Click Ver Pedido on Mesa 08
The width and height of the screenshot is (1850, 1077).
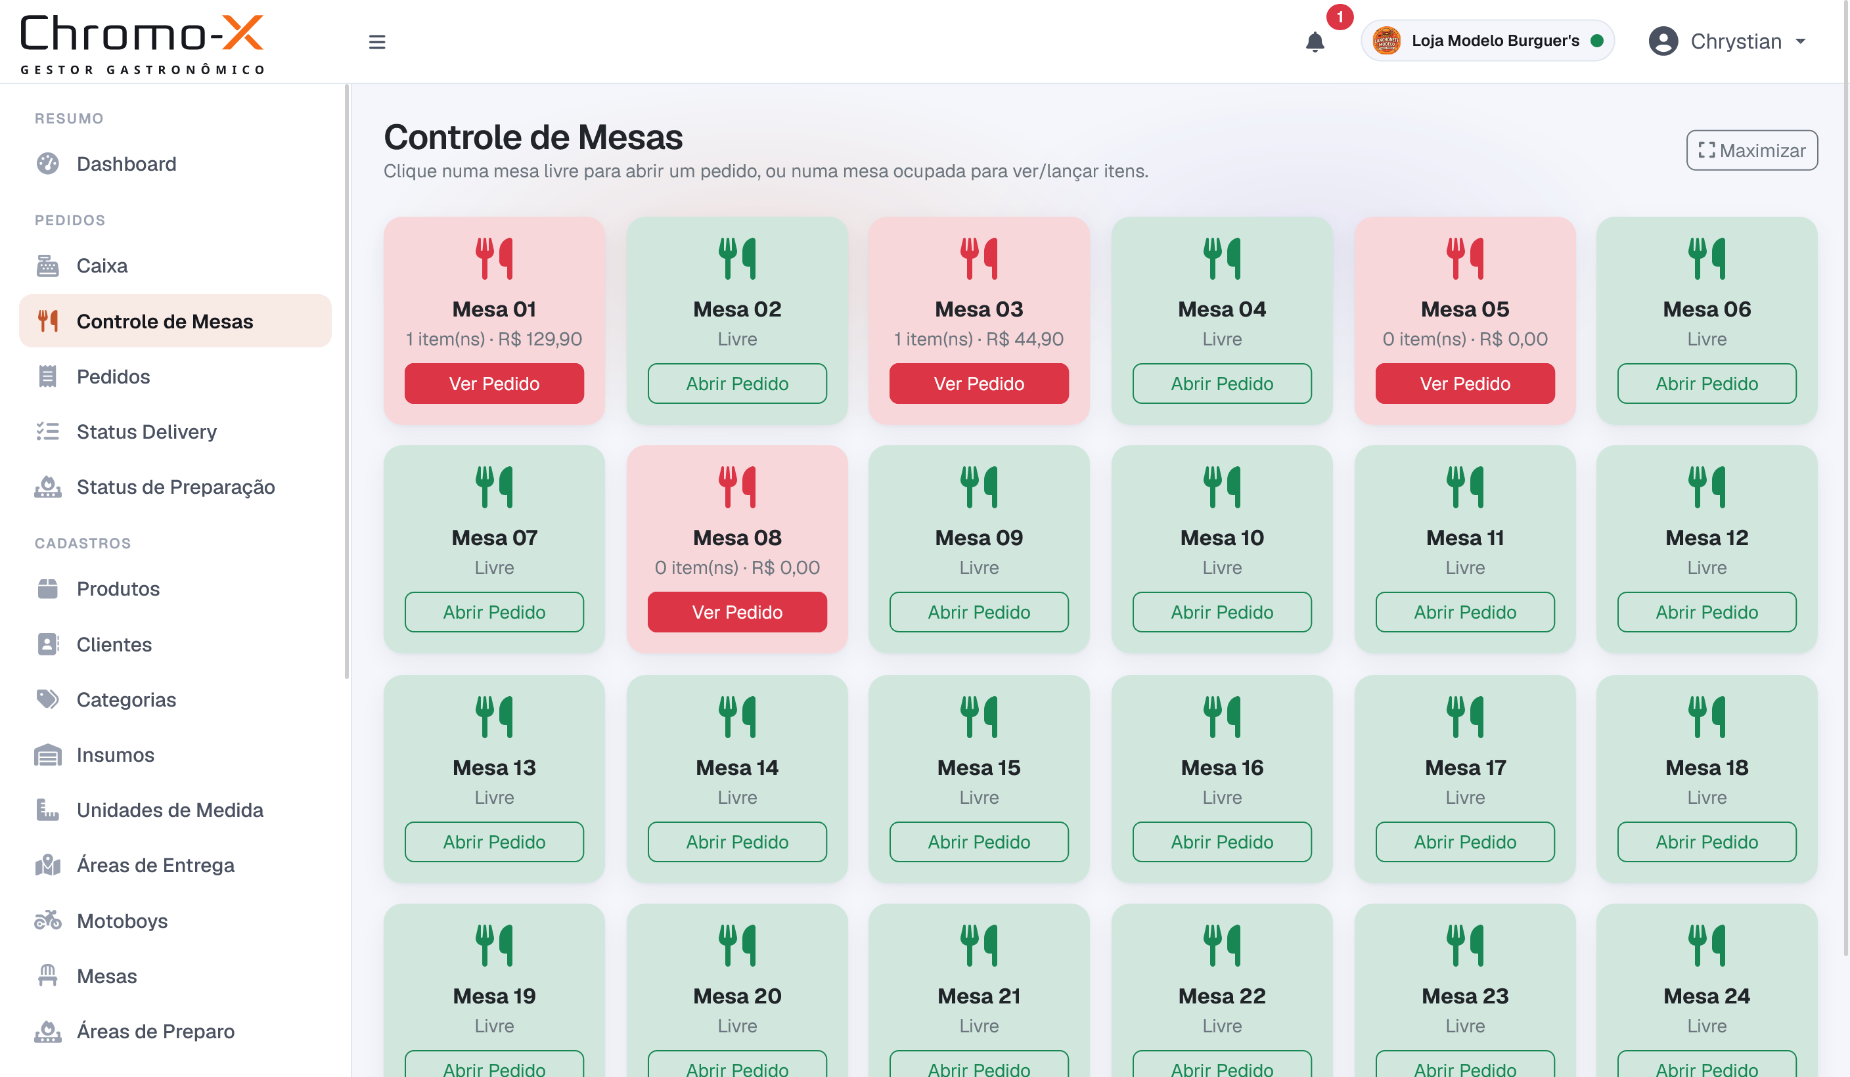[737, 612]
